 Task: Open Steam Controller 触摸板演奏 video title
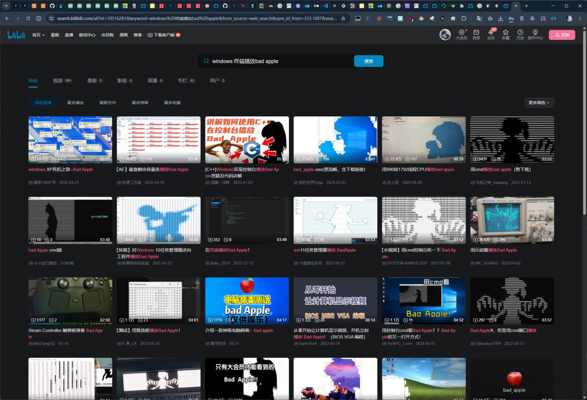tap(66, 334)
